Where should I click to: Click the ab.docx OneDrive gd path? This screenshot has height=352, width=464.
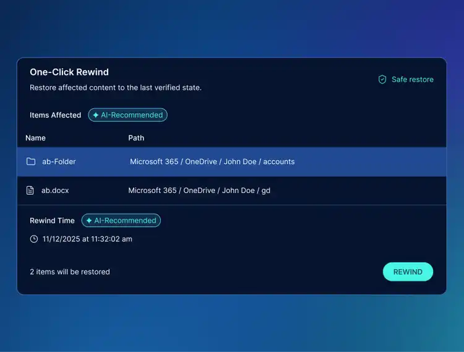pos(199,191)
